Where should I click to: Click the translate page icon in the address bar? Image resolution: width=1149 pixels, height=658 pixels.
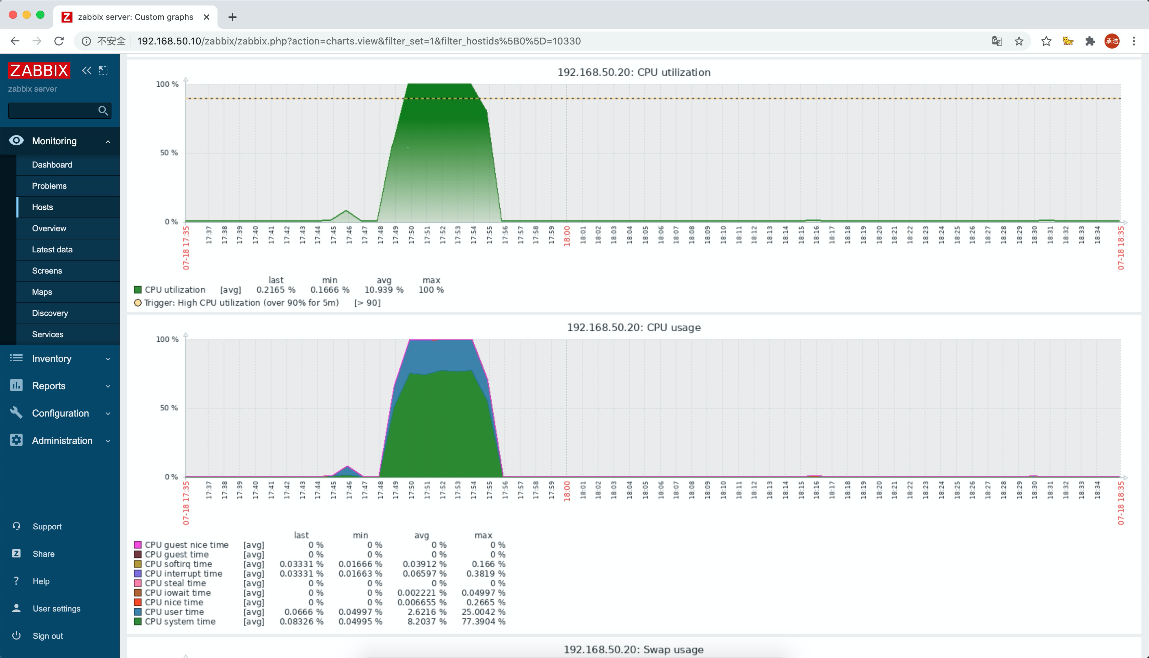click(997, 41)
